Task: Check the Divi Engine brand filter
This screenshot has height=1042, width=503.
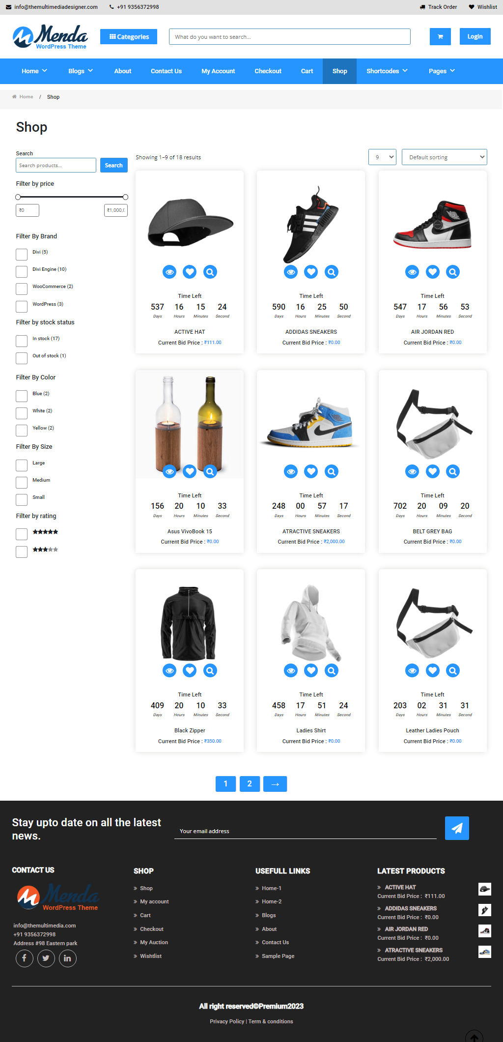Action: point(22,272)
